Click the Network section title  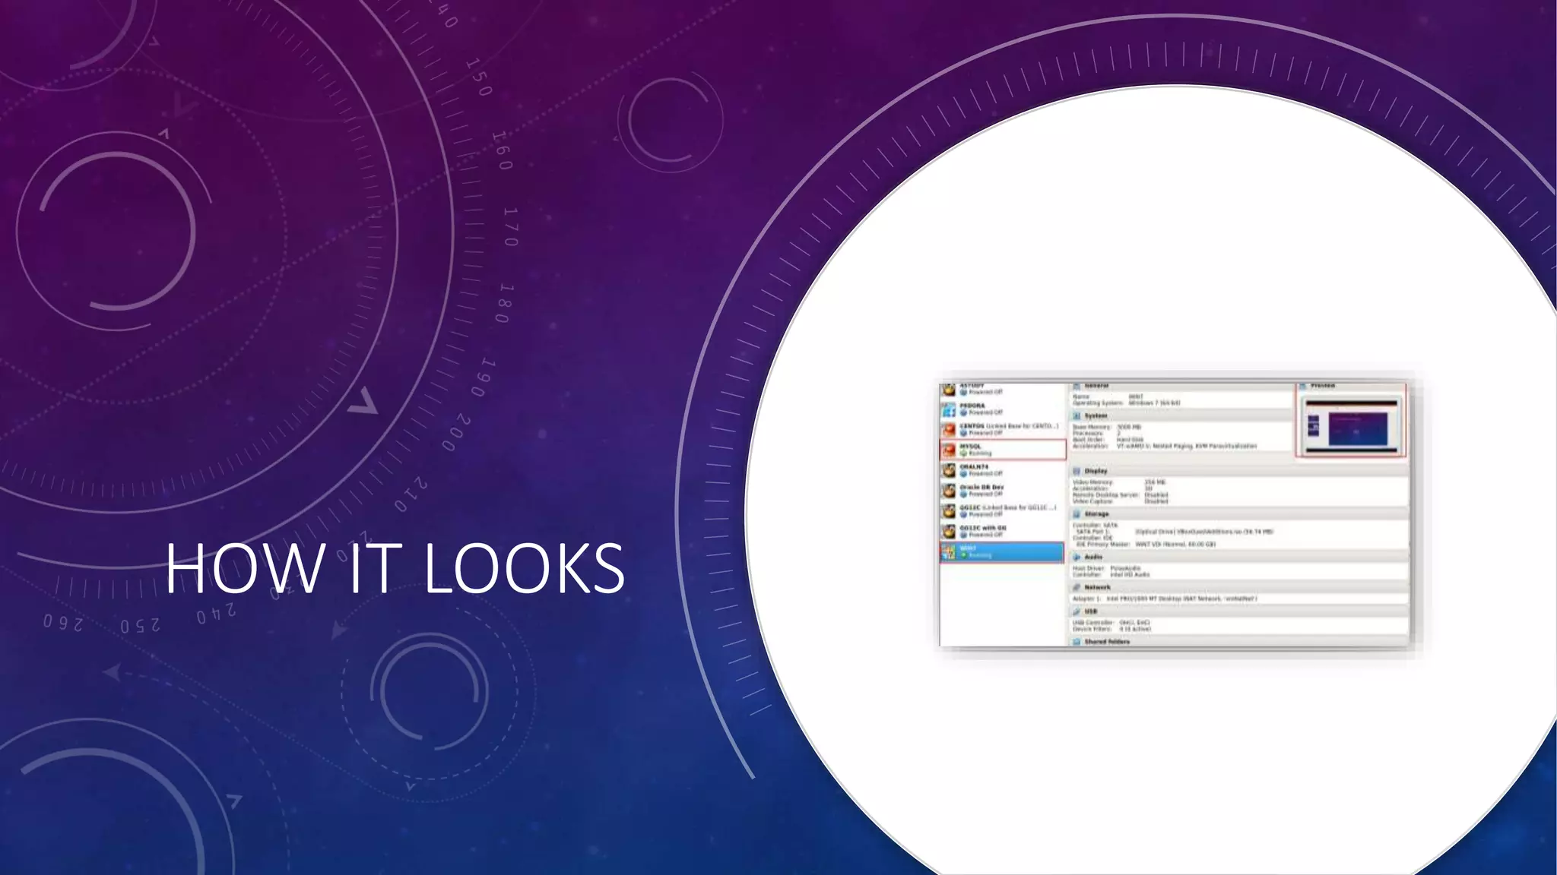1097,587
